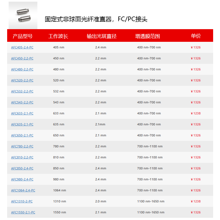Open product link AFC650-2.1-PC
The width and height of the screenshot is (220, 220).
[22, 135]
